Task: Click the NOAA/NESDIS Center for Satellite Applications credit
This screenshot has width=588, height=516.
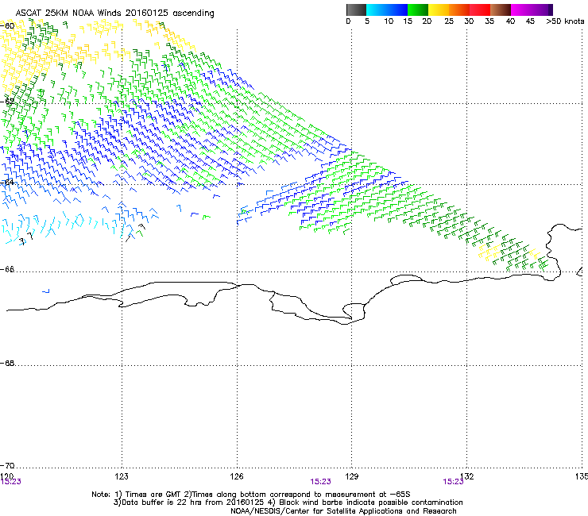Action: pyautogui.click(x=343, y=511)
